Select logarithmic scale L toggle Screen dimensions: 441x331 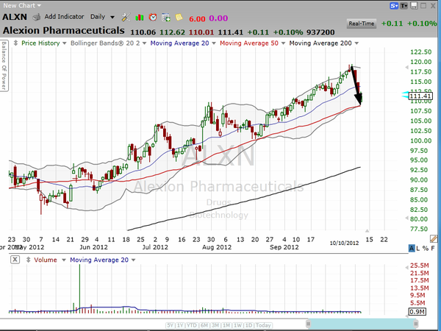418,249
